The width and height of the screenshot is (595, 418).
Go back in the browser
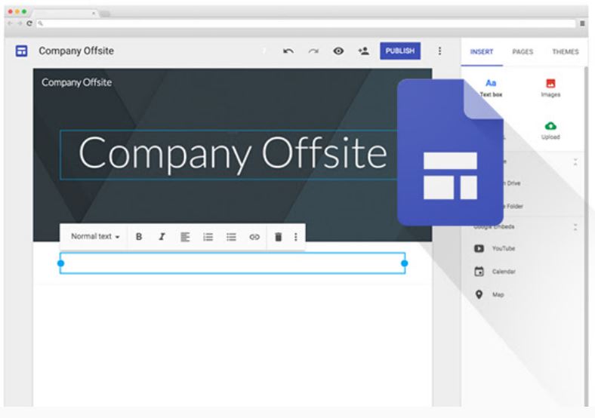point(11,23)
